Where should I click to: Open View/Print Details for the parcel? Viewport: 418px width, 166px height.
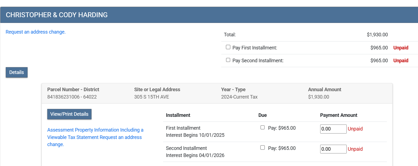(69, 114)
